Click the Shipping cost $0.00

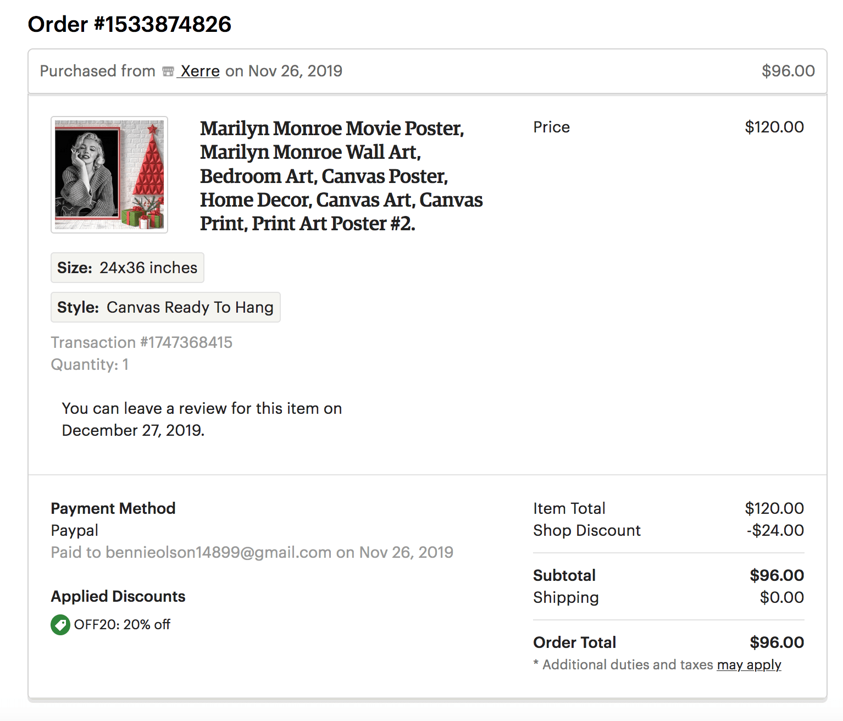pyautogui.click(x=781, y=597)
